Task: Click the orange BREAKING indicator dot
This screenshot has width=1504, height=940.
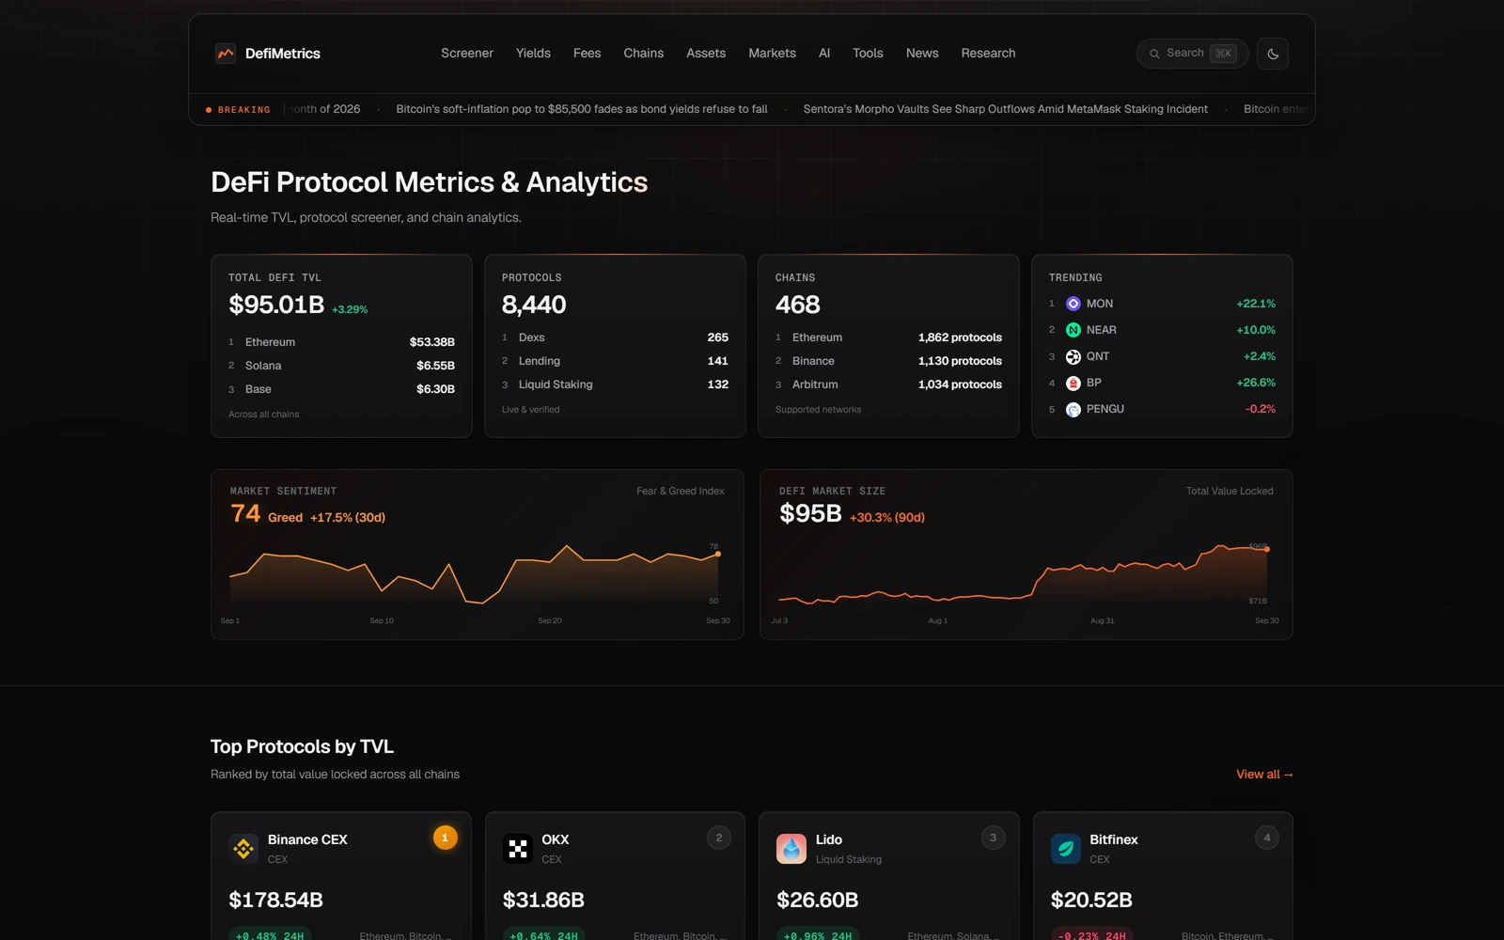Action: click(209, 110)
